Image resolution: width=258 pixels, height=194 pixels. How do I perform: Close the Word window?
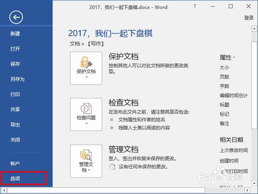click(249, 6)
